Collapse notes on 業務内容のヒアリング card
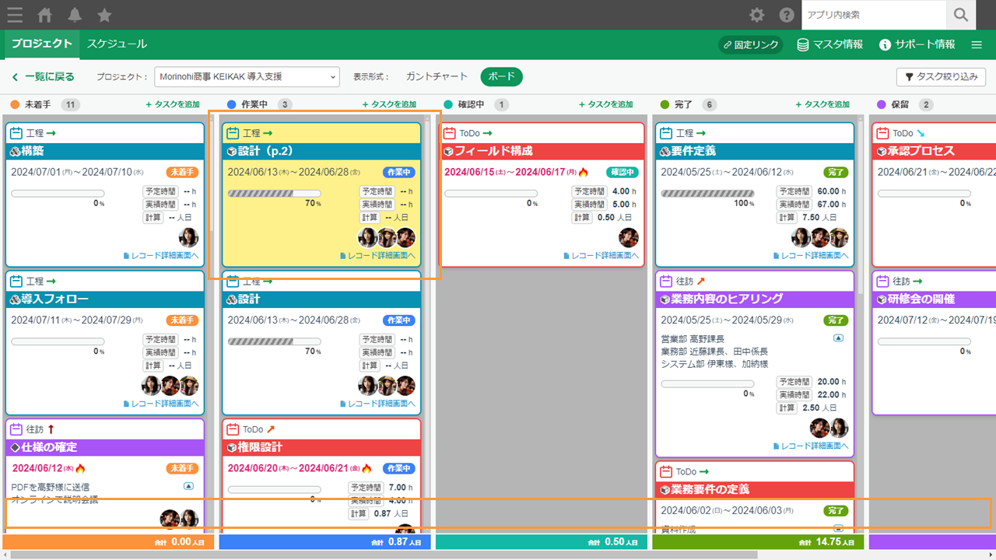This screenshot has width=996, height=560. pos(839,338)
